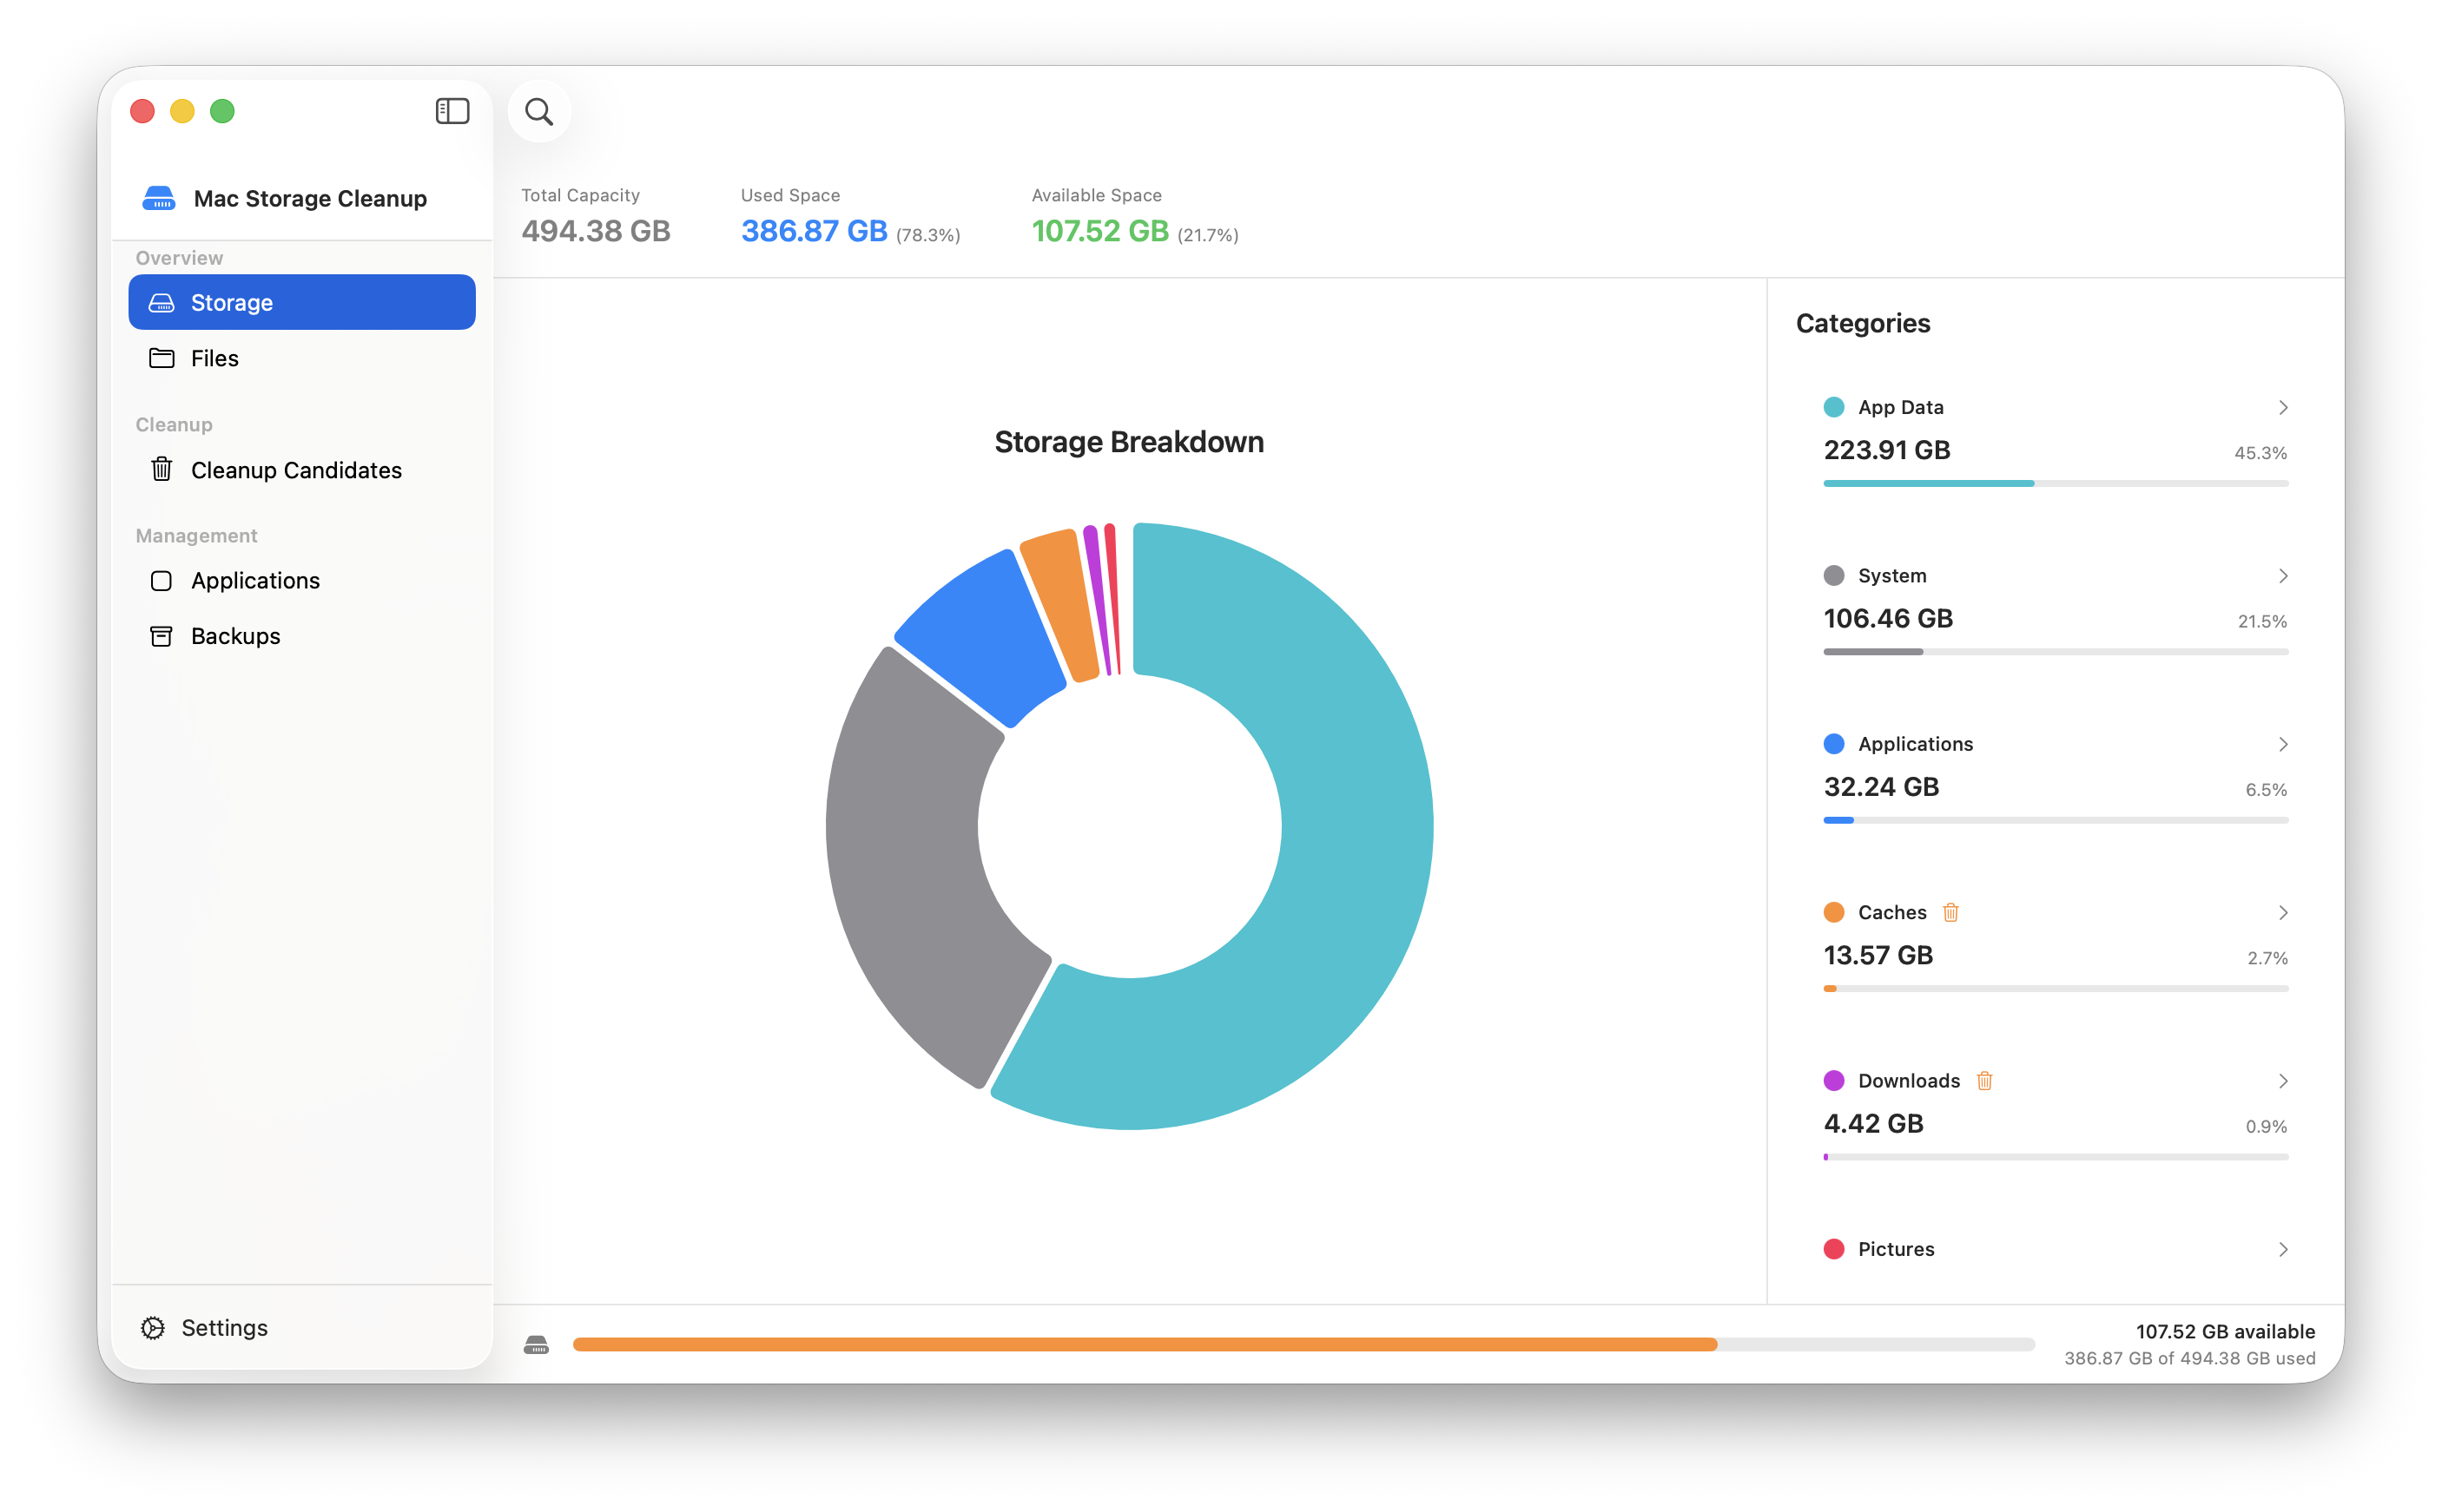Screen dimensions: 2442x1512
Task: Click the Used Space 386.87 GB value
Action: 814,231
